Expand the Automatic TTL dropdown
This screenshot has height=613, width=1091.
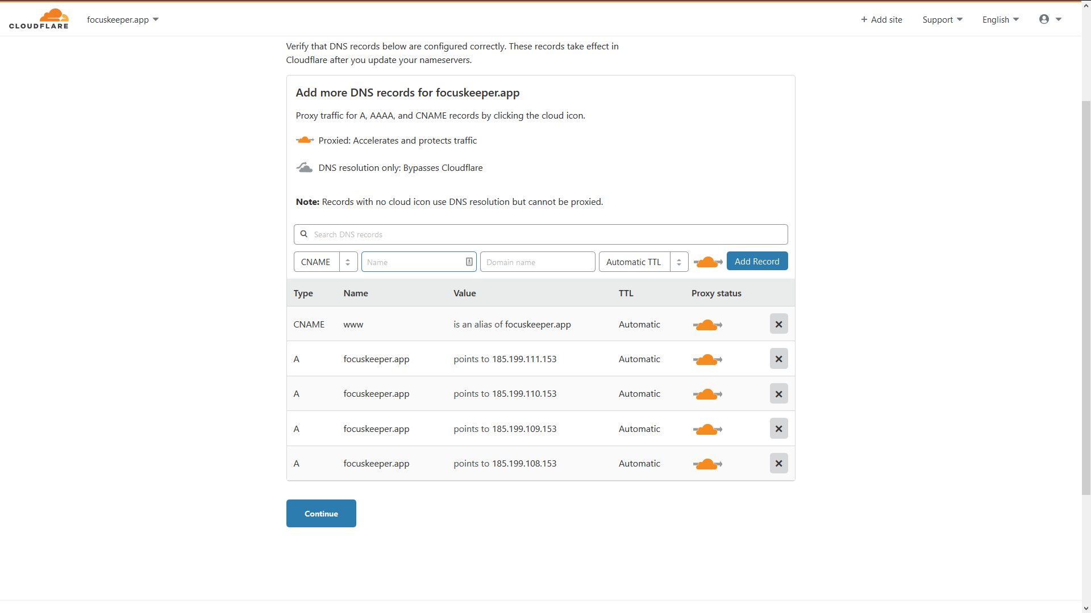[x=643, y=262]
